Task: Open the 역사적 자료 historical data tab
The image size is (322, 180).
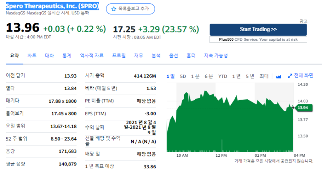Action: pyautogui.click(x=92, y=56)
